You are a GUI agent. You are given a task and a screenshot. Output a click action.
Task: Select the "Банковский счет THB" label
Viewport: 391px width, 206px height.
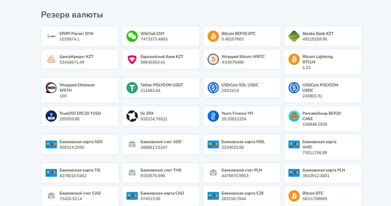[161, 170]
